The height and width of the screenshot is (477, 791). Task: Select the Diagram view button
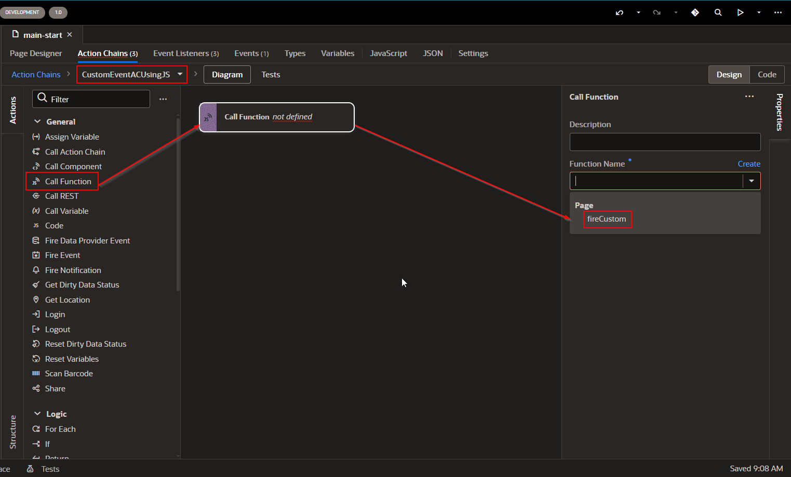point(227,74)
